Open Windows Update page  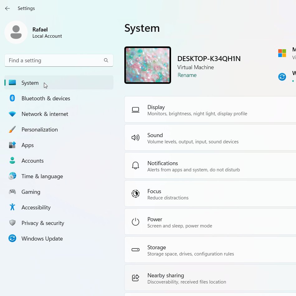click(59, 238)
